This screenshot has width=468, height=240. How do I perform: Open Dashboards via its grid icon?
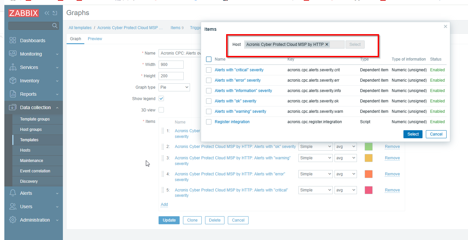13,41
